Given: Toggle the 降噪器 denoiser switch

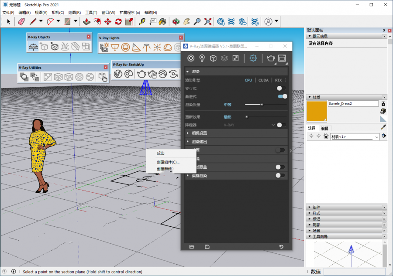Looking at the screenshot, I should point(282,125).
